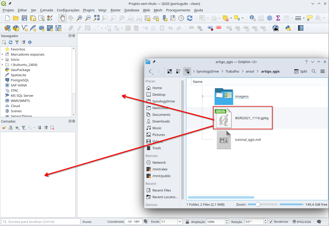Expand the Marcadores espaciais tree item
The image size is (329, 226).
tap(2, 54)
